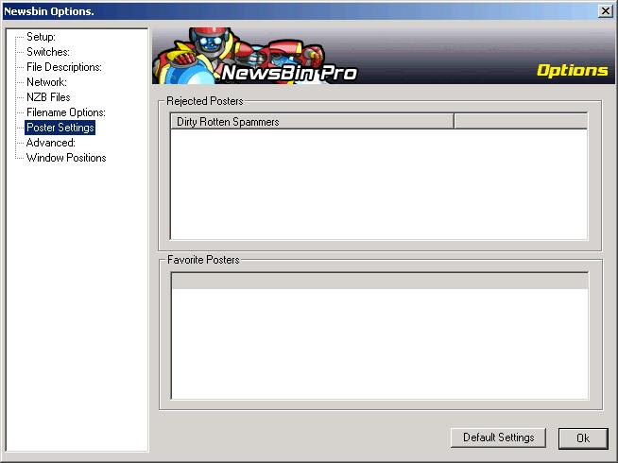Click inside the empty Rejected Posters list
The image size is (618, 463).
coord(378,184)
